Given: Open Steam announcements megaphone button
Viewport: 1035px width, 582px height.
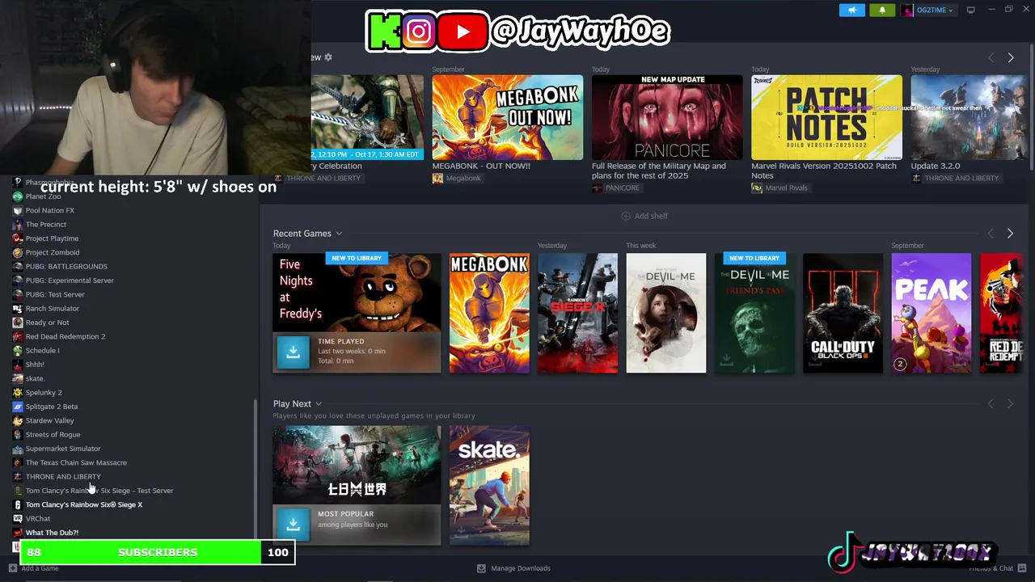Looking at the screenshot, I should 851,10.
